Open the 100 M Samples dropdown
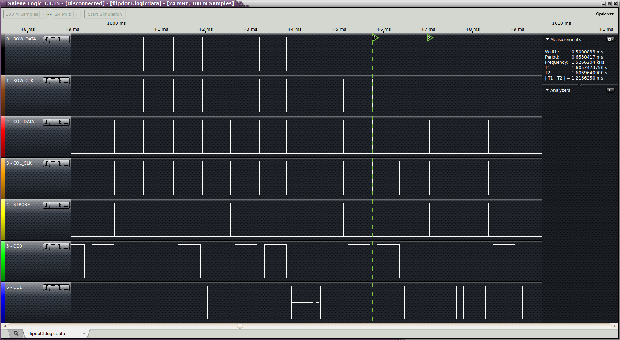This screenshot has height=340, width=620. pyautogui.click(x=43, y=14)
